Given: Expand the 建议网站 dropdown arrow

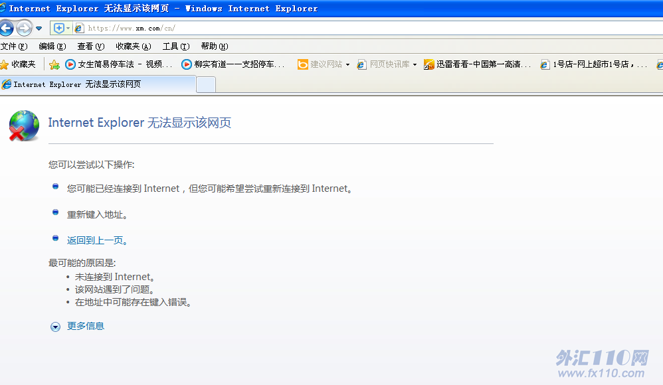Looking at the screenshot, I should [347, 64].
